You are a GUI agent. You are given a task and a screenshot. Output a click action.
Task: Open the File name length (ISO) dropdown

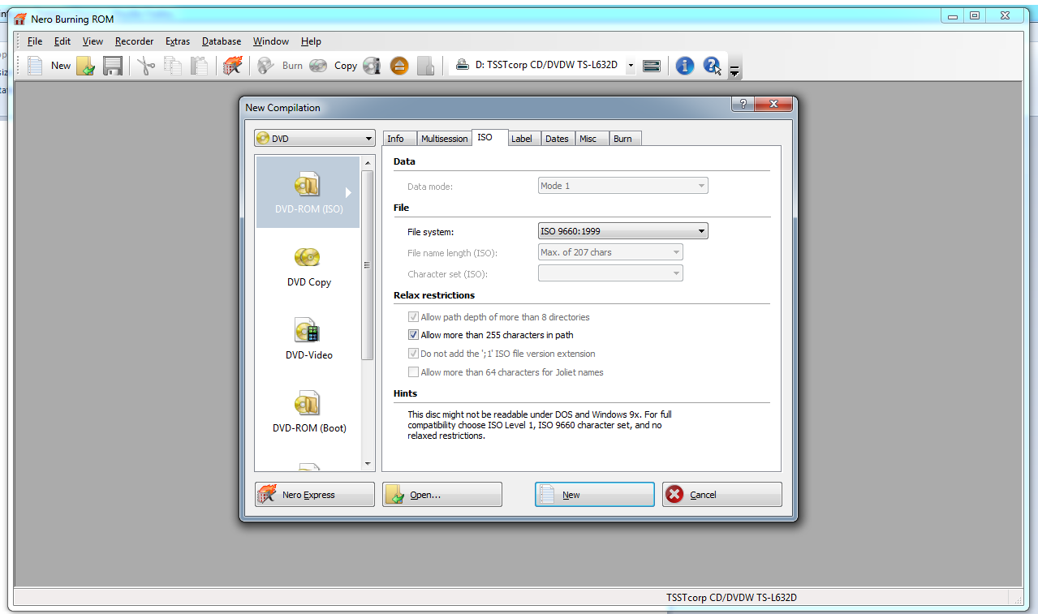click(610, 252)
